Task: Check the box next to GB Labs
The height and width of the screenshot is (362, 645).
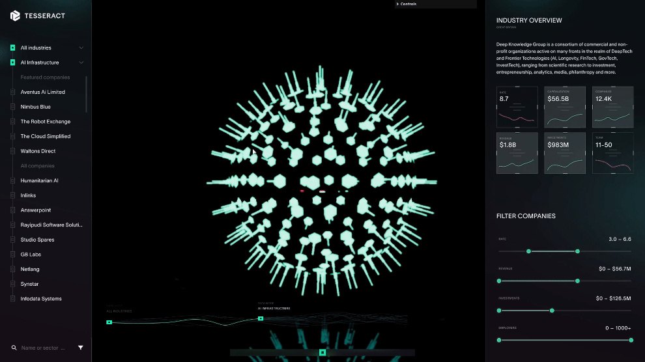Action: click(13, 255)
